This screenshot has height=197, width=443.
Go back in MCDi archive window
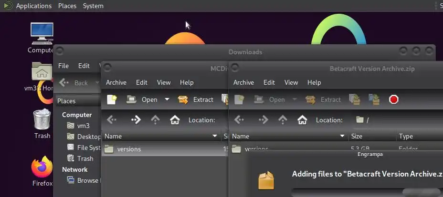point(112,120)
